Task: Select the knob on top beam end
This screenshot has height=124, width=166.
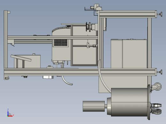Action: pos(160,14)
